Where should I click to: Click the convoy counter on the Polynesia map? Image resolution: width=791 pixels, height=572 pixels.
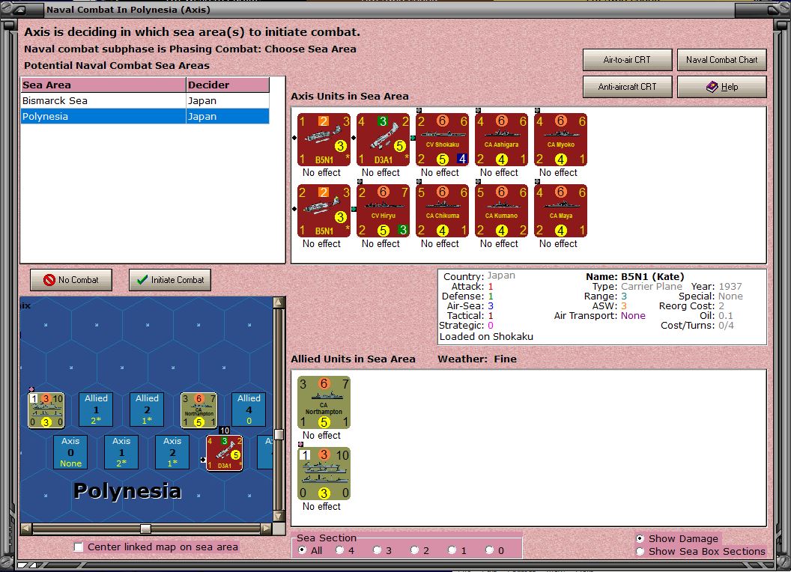[46, 410]
